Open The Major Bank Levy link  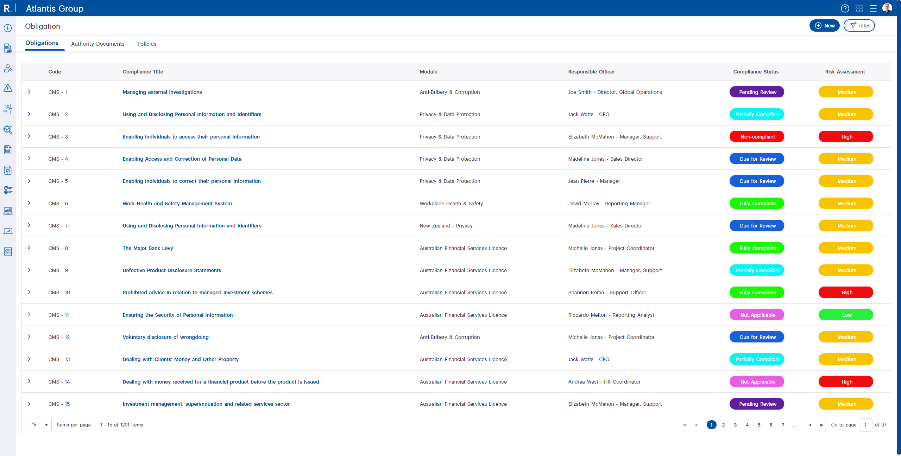click(x=147, y=248)
